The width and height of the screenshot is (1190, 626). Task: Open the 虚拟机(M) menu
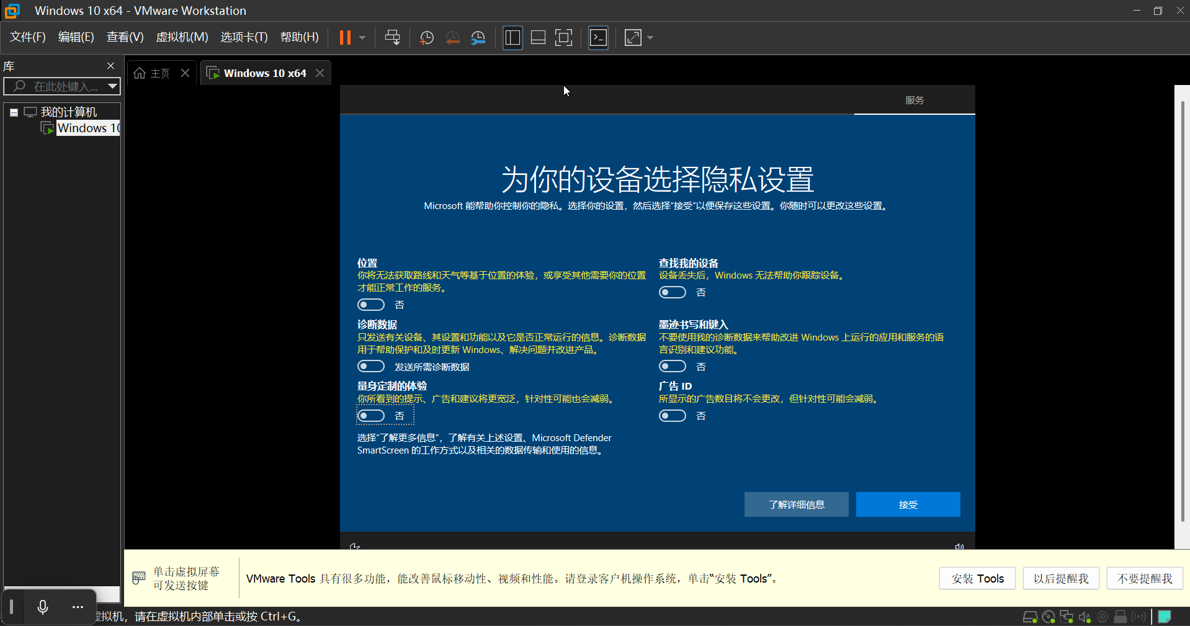point(182,37)
